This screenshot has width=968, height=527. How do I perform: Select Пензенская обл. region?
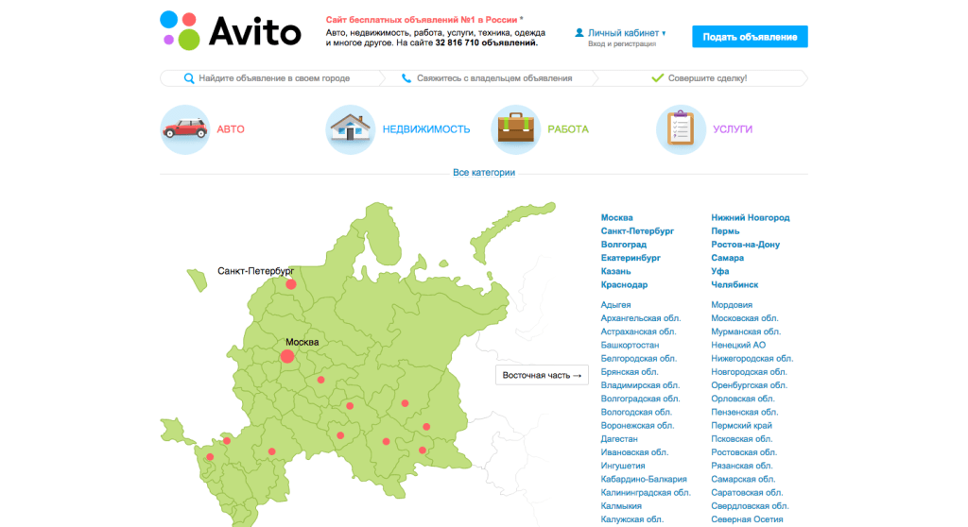[x=744, y=412]
